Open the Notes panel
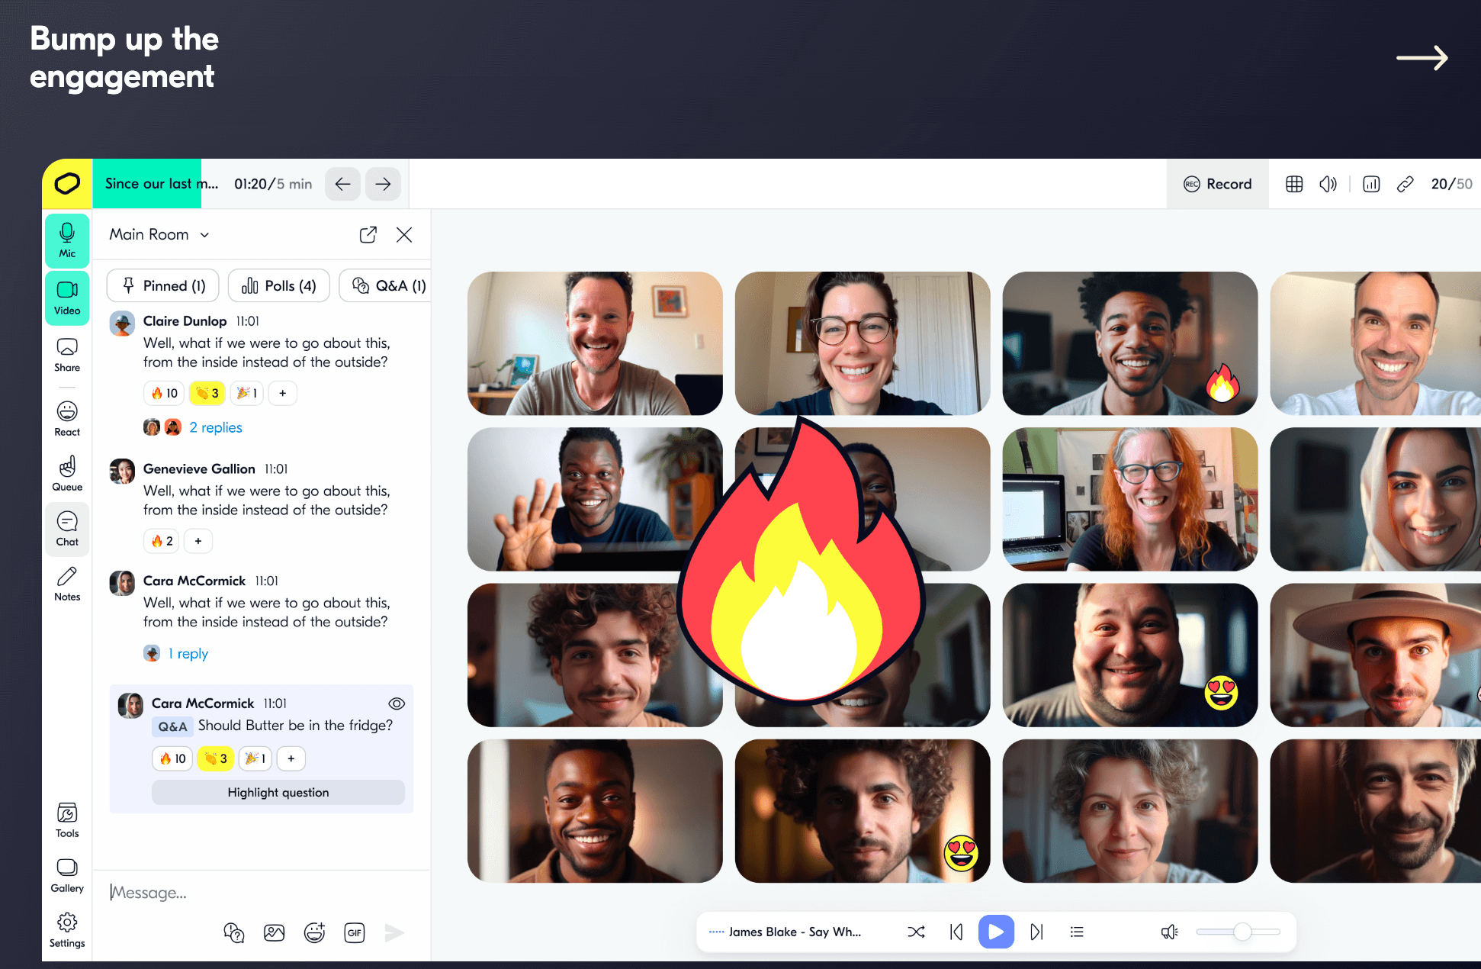Viewport: 1481px width, 969px height. 67,584
